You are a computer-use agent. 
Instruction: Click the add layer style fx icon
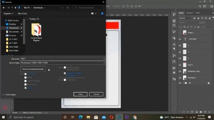tap(188, 112)
